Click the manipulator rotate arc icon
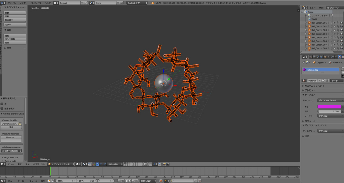Image resolution: width=344 pixels, height=183 pixels. 101,164
